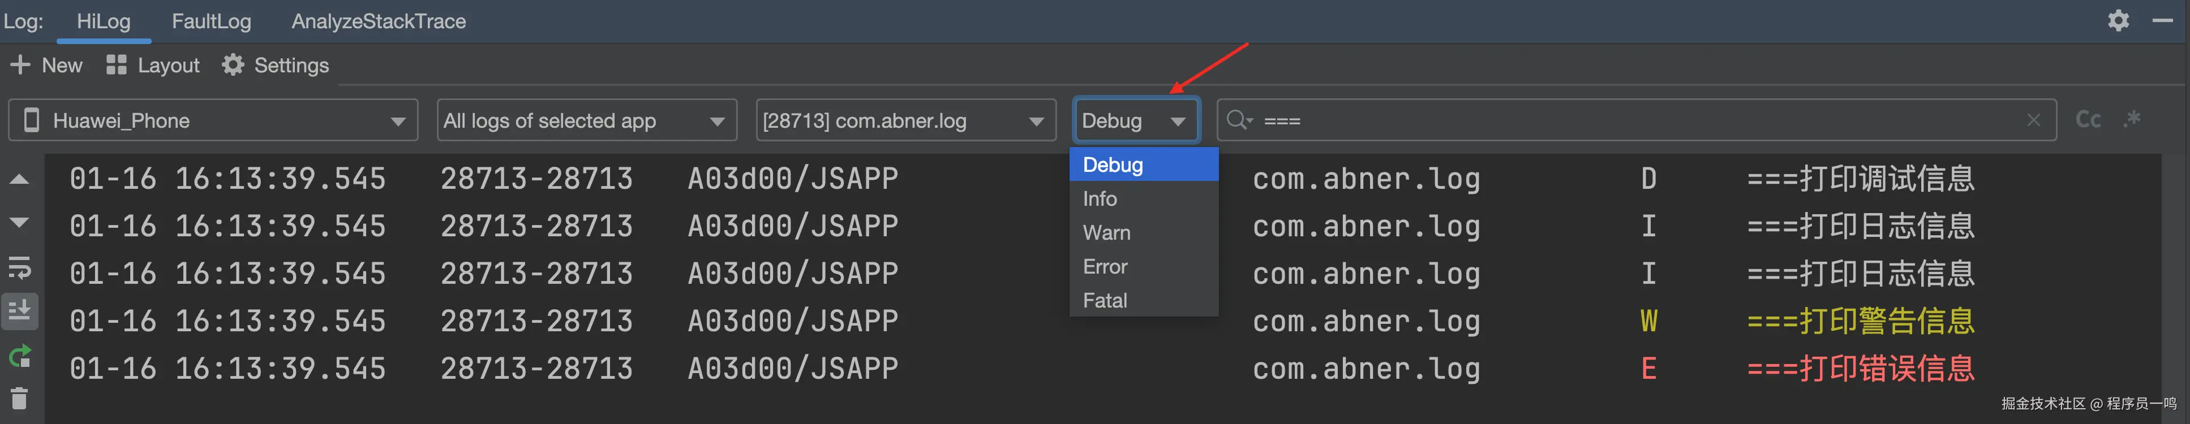Toggle regex search option
The height and width of the screenshot is (424, 2190).
pyautogui.click(x=2131, y=119)
